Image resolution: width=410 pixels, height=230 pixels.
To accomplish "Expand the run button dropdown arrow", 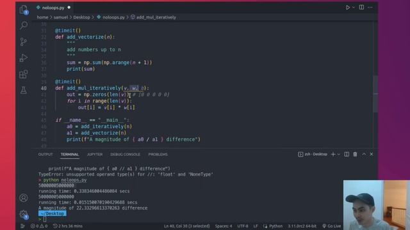I will click(354, 8).
